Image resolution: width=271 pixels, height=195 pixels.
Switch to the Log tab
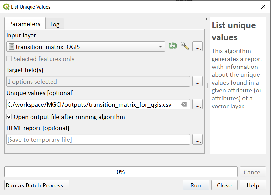pyautogui.click(x=55, y=24)
